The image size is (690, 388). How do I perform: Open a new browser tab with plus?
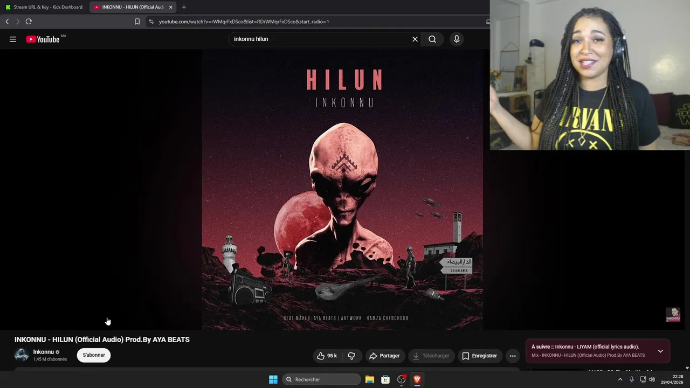click(x=184, y=7)
